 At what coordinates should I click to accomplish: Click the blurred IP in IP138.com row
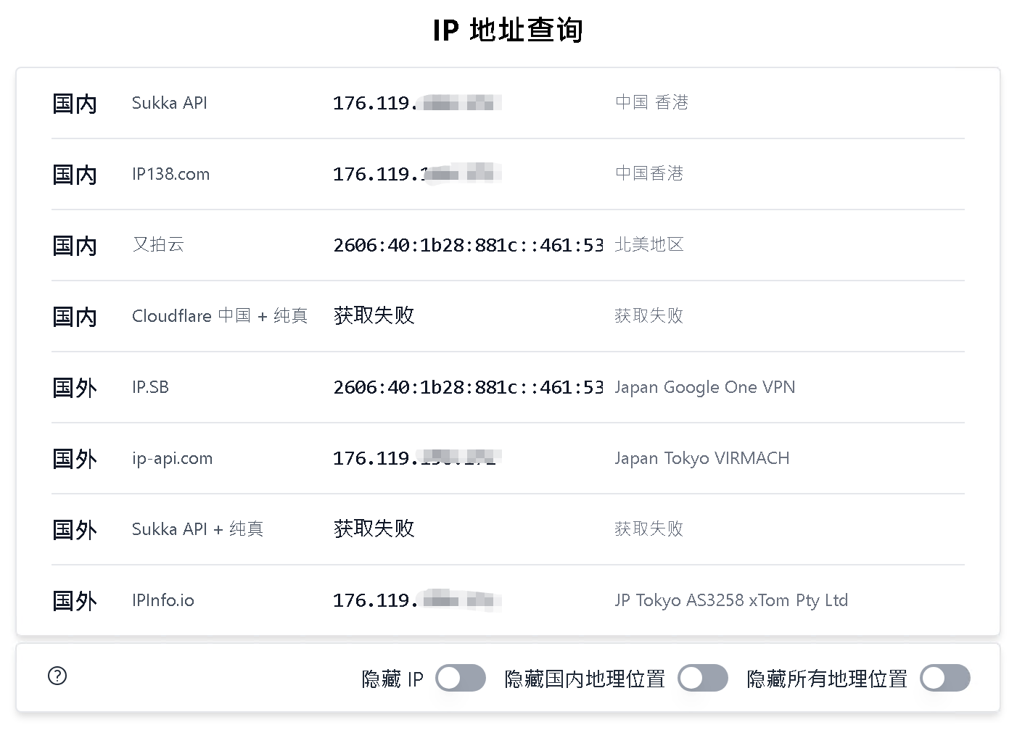(417, 175)
